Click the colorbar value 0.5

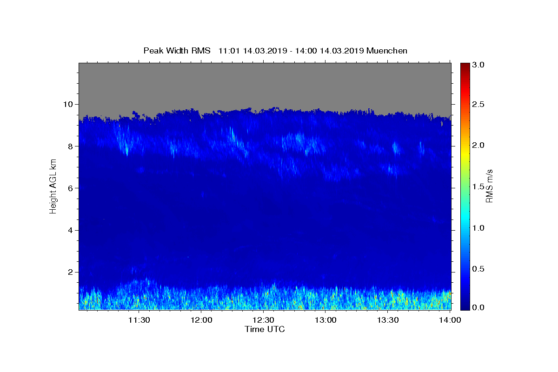pos(479,269)
